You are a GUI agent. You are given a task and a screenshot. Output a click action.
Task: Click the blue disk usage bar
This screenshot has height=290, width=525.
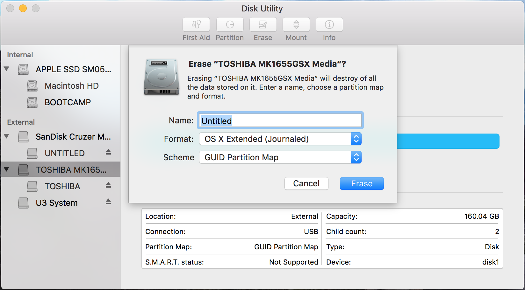448,141
